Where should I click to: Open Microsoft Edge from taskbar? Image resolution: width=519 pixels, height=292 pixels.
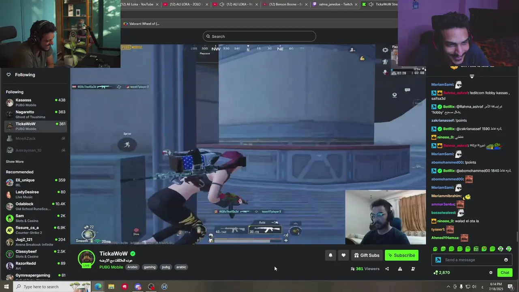pos(98,287)
